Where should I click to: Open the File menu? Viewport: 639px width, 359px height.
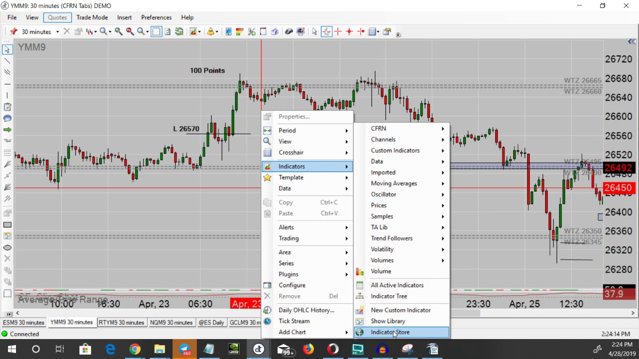coord(12,17)
